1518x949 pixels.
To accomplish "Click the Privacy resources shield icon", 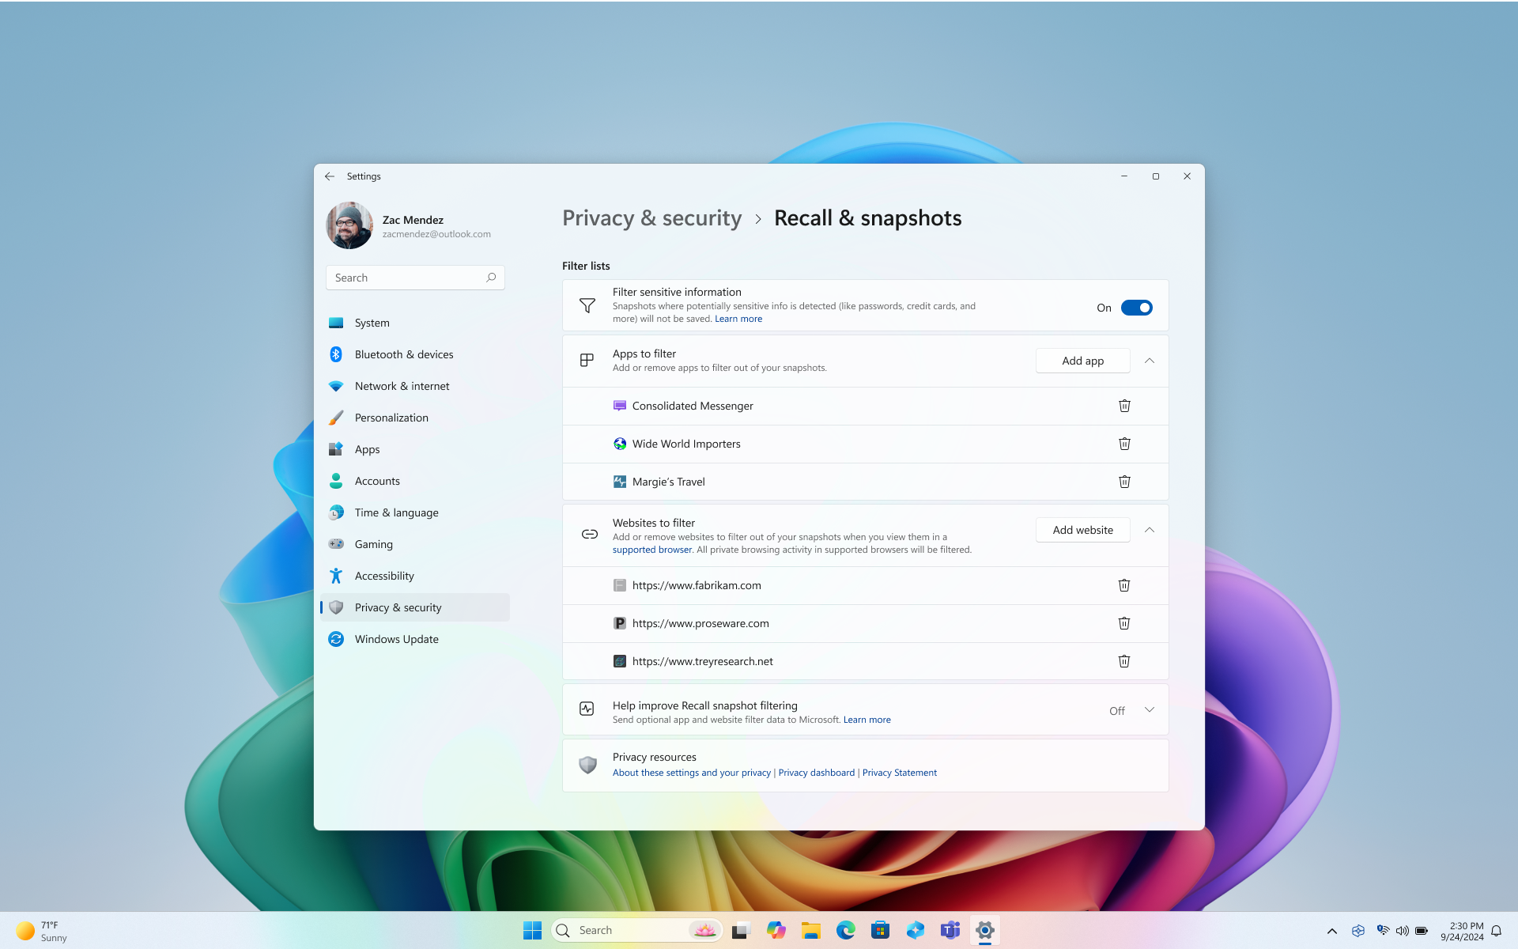I will click(x=588, y=764).
